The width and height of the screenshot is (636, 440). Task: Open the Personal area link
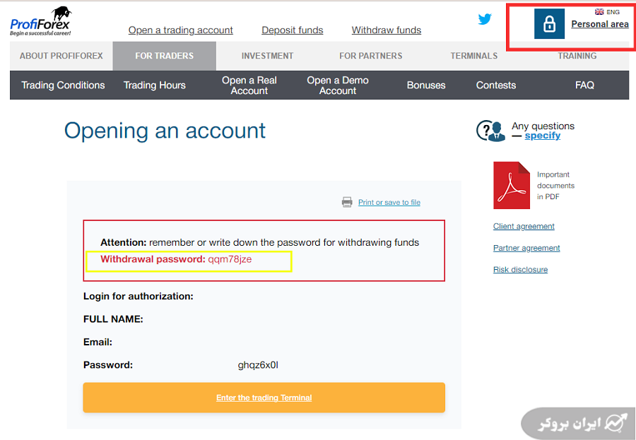coord(600,24)
